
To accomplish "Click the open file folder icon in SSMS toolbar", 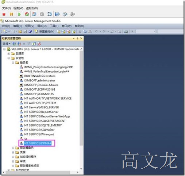I will tap(20, 32).
